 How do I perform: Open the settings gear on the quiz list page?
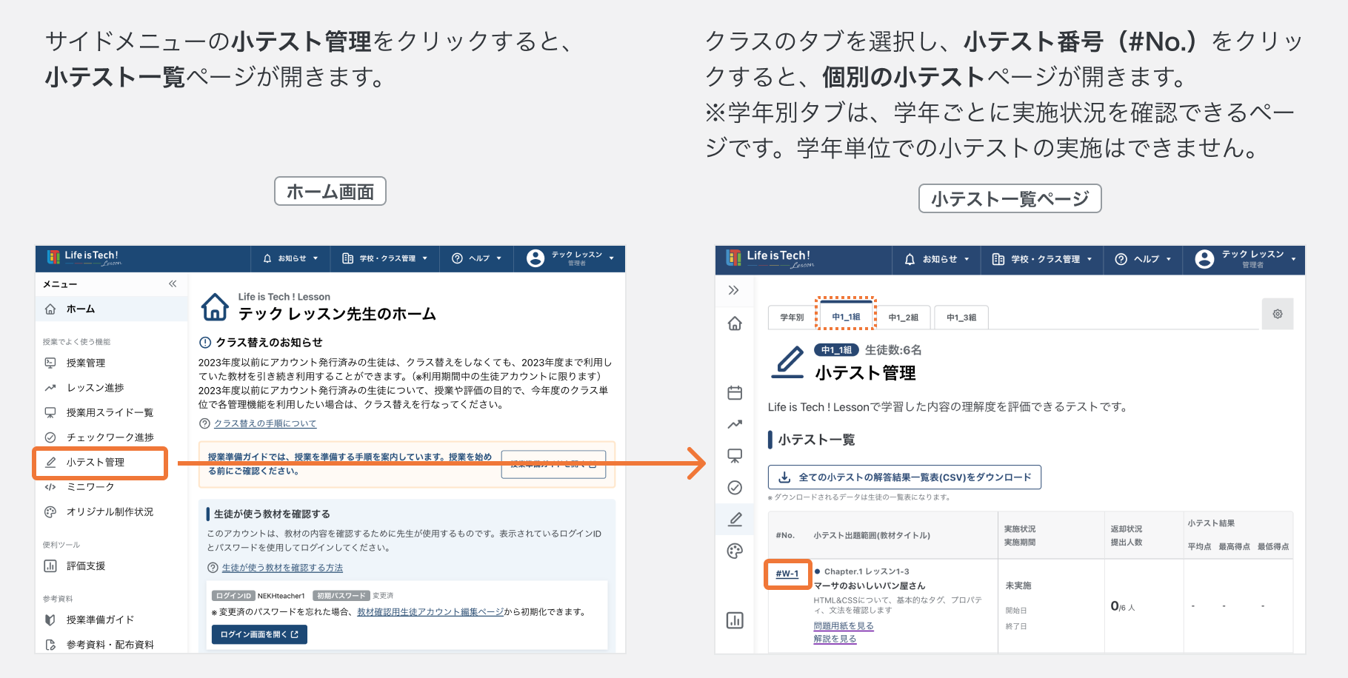coord(1278,314)
